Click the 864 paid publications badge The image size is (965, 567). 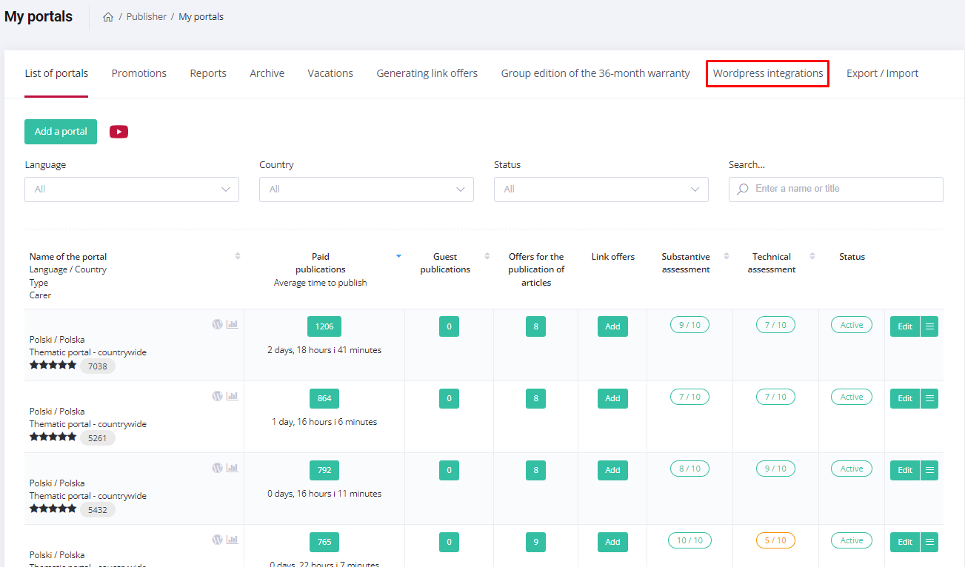(x=324, y=398)
